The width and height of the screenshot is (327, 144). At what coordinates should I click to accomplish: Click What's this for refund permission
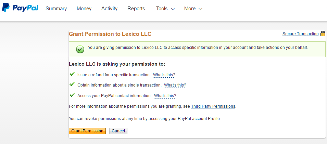click(164, 75)
